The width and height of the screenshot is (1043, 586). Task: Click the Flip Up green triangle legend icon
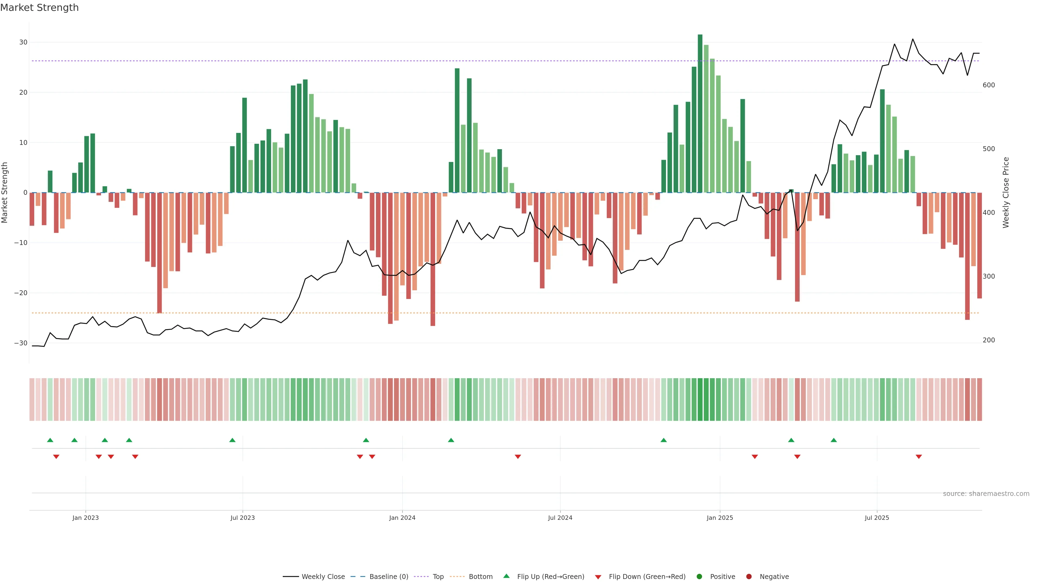point(506,576)
